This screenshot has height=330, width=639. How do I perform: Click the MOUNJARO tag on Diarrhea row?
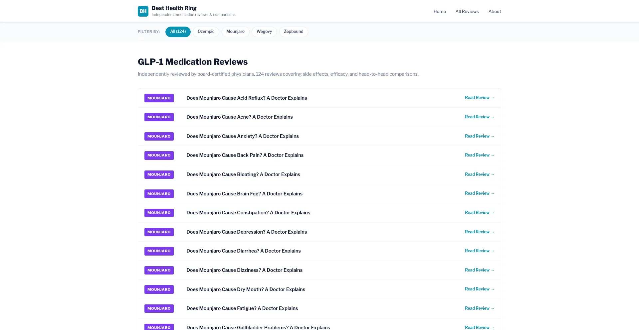pyautogui.click(x=159, y=251)
